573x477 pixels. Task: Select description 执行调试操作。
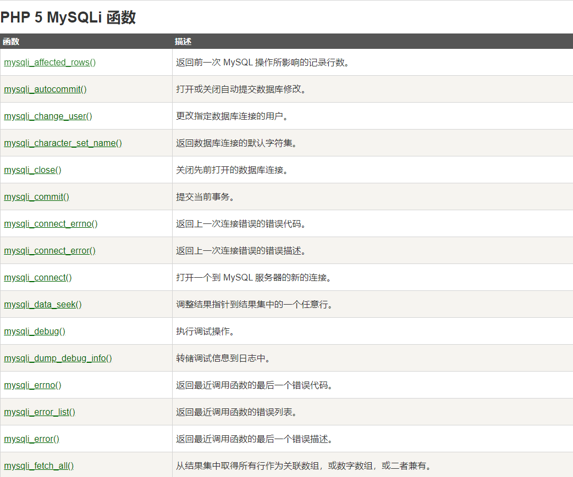(x=205, y=332)
